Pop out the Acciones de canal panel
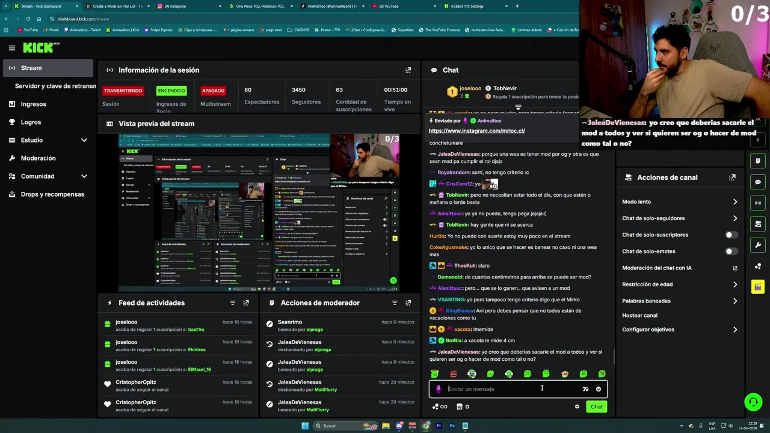 click(732, 177)
